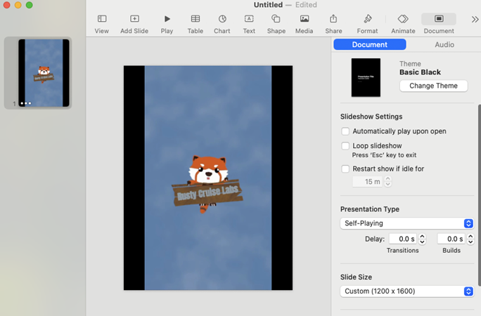Open the Share options
The height and width of the screenshot is (316, 481).
[333, 24]
